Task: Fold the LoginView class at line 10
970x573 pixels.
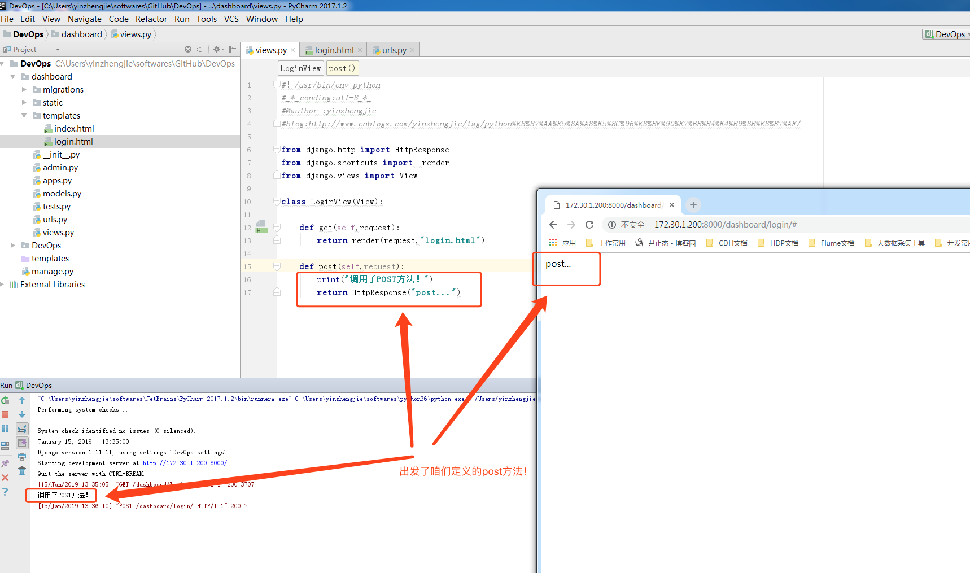Action: (x=277, y=201)
